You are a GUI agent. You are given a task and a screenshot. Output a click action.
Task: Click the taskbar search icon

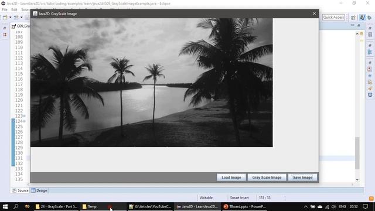coord(16,206)
